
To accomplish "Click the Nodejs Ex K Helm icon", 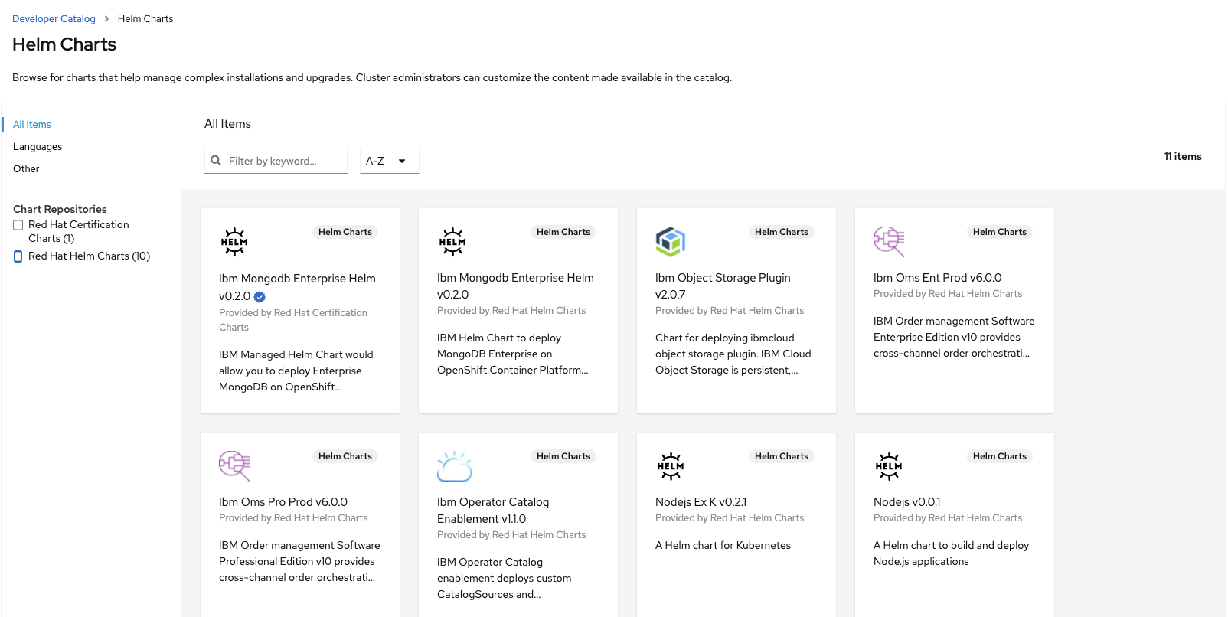I will point(671,465).
